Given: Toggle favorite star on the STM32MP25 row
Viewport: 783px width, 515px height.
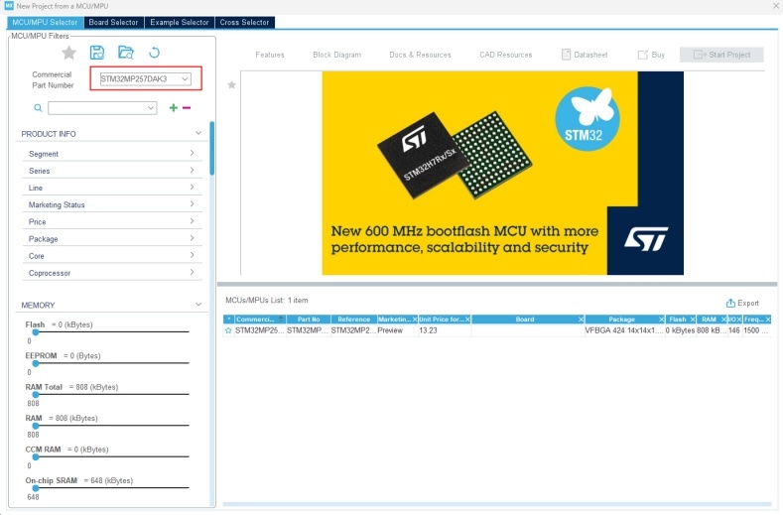Looking at the screenshot, I should [x=228, y=330].
